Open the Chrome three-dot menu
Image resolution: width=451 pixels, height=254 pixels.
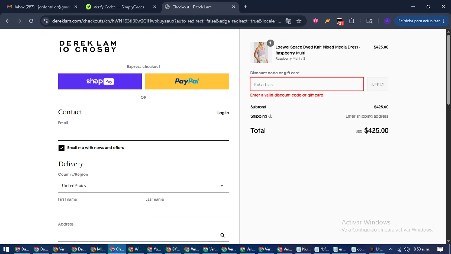444,21
